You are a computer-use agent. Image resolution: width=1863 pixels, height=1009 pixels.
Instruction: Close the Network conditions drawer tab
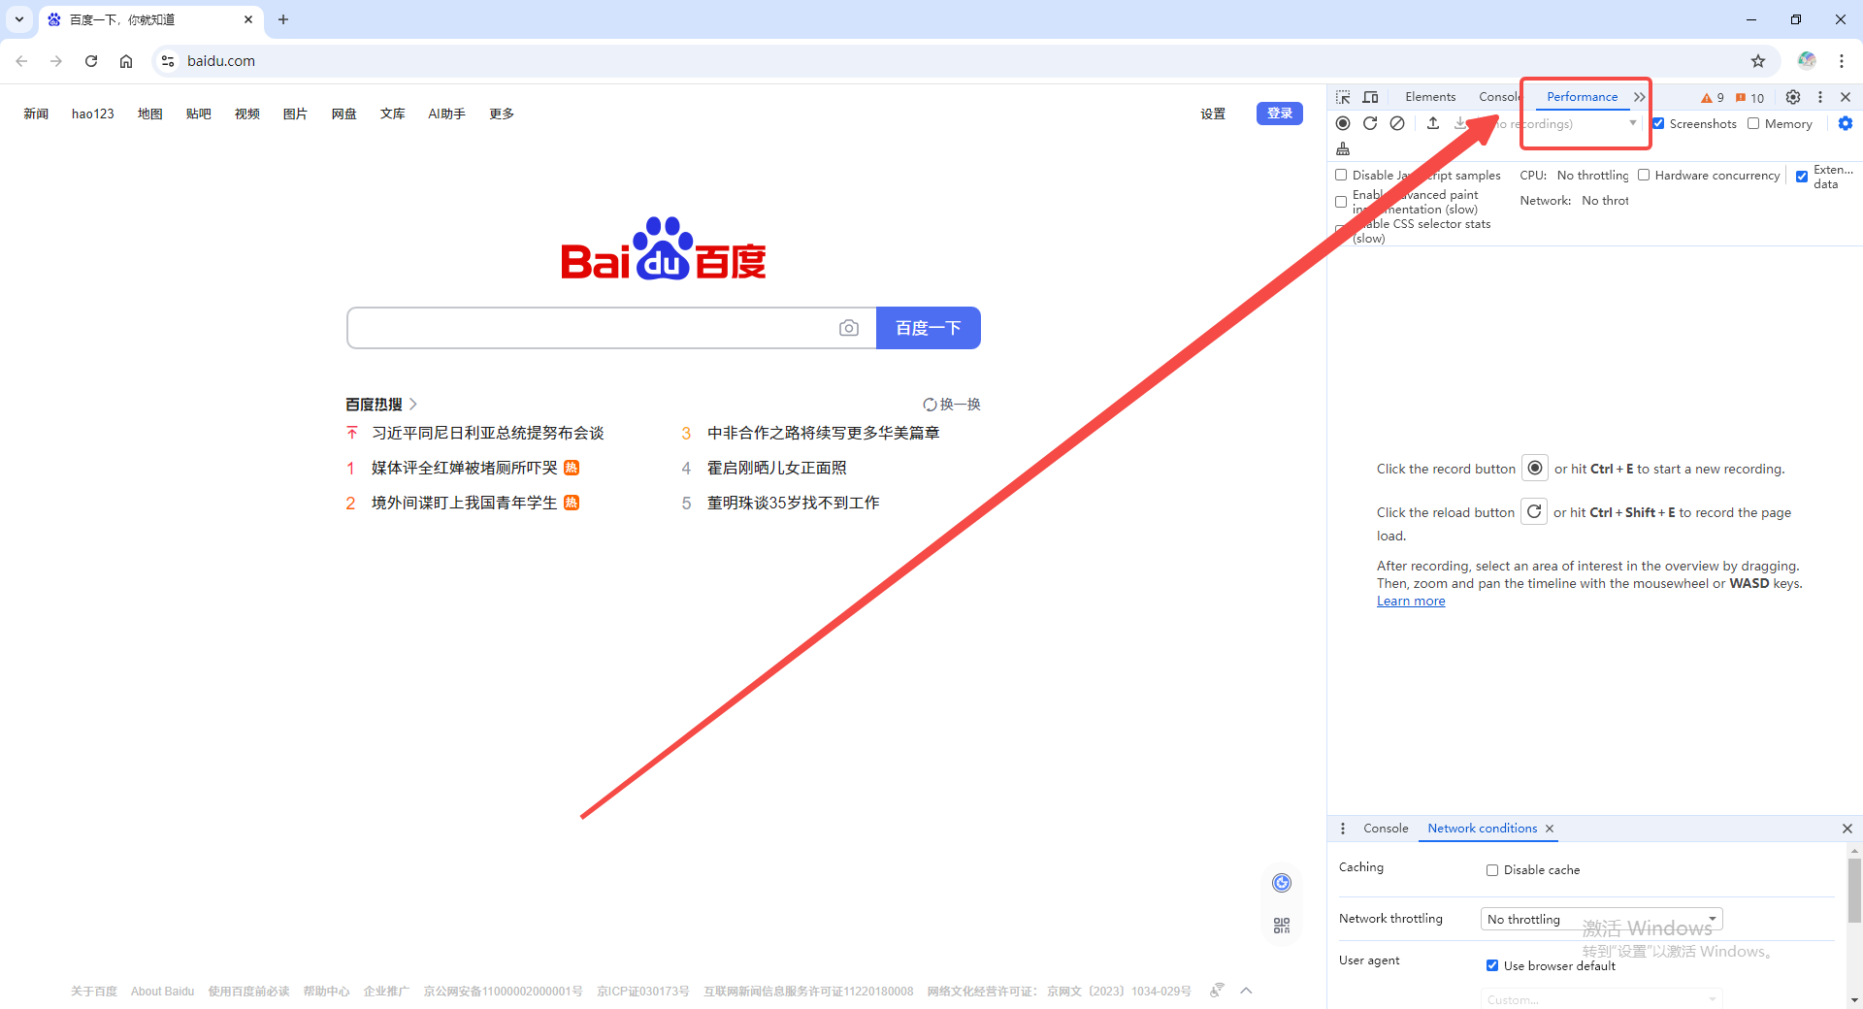1550,829
